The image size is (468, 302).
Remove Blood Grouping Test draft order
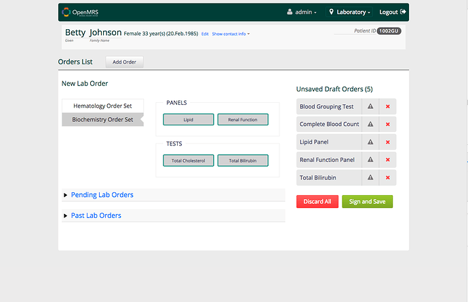pyautogui.click(x=388, y=106)
